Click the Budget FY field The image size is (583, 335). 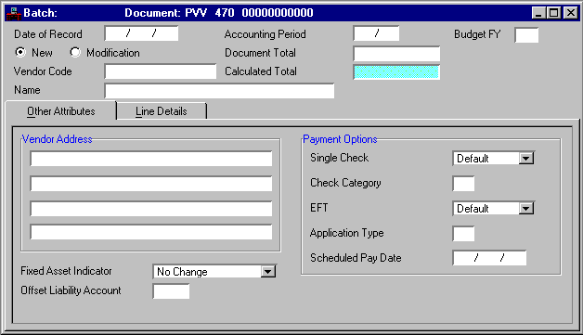[526, 35]
